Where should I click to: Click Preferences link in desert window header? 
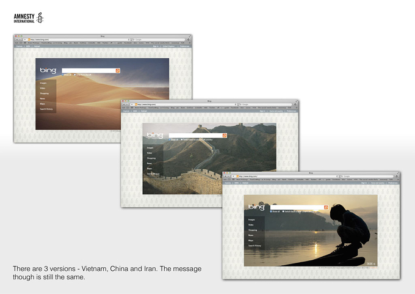[x=184, y=46]
